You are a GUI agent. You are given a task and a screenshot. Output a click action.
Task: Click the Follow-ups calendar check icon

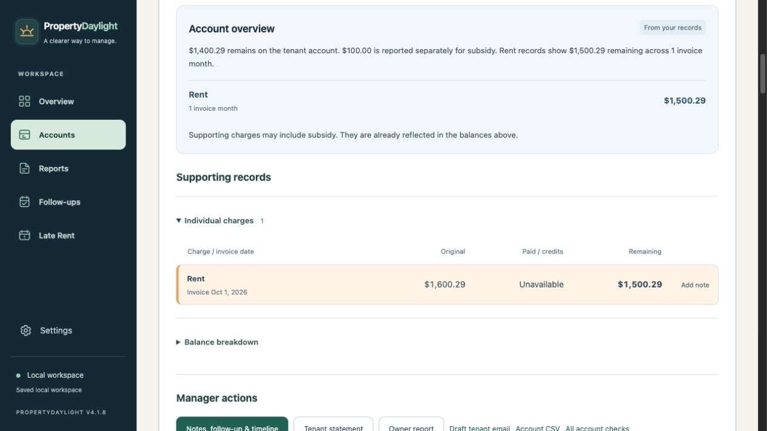[24, 202]
